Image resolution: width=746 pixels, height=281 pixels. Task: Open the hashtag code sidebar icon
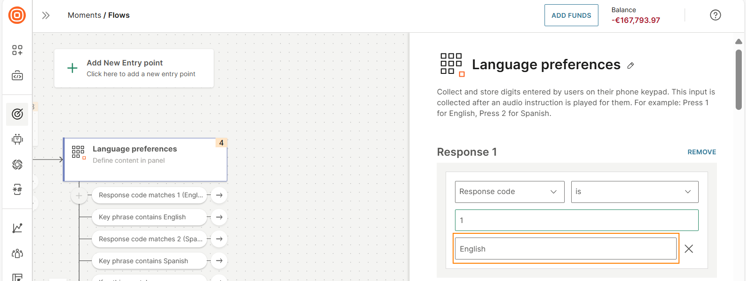[17, 189]
